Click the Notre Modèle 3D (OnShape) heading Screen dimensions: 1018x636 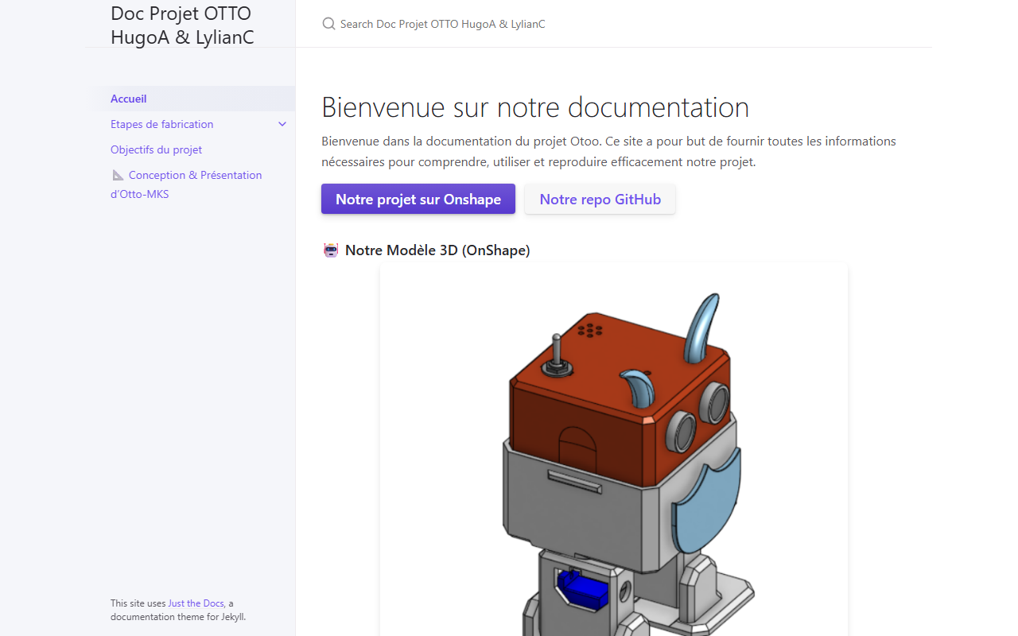click(x=437, y=250)
